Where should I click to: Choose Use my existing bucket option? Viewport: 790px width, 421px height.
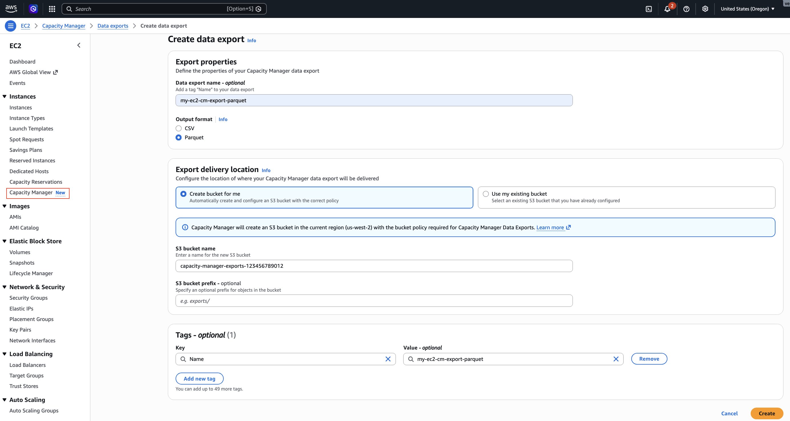pyautogui.click(x=626, y=197)
